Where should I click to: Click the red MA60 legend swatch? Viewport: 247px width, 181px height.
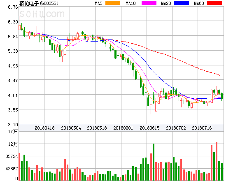coord(214,3)
